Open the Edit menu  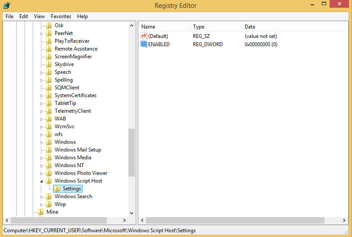(24, 16)
